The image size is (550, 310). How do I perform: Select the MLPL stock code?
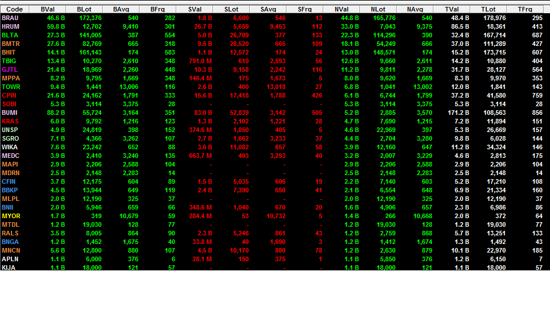10,199
